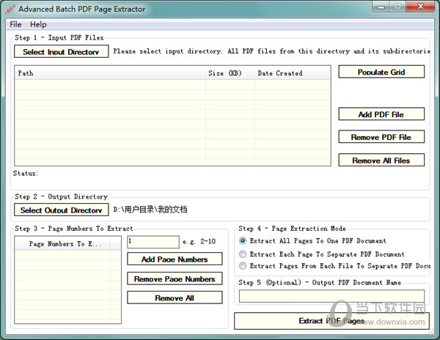Minimize the Advanced Batch PDF Page Extractor window
This screenshot has height=340, width=440.
(381, 7)
